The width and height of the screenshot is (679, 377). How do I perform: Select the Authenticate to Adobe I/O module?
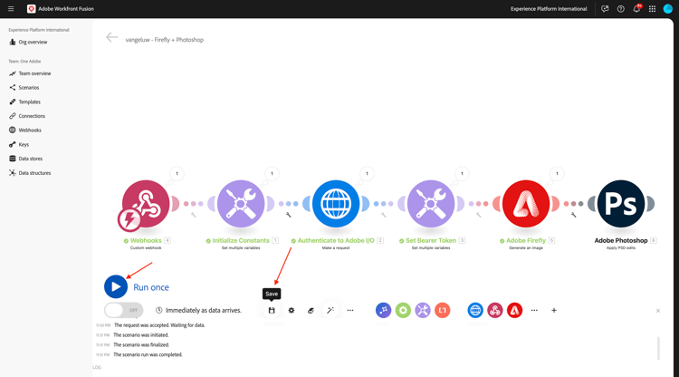(336, 204)
